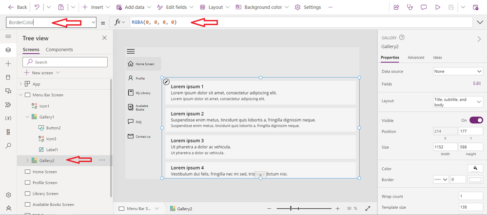Switch to the Screens tab

(x=31, y=50)
